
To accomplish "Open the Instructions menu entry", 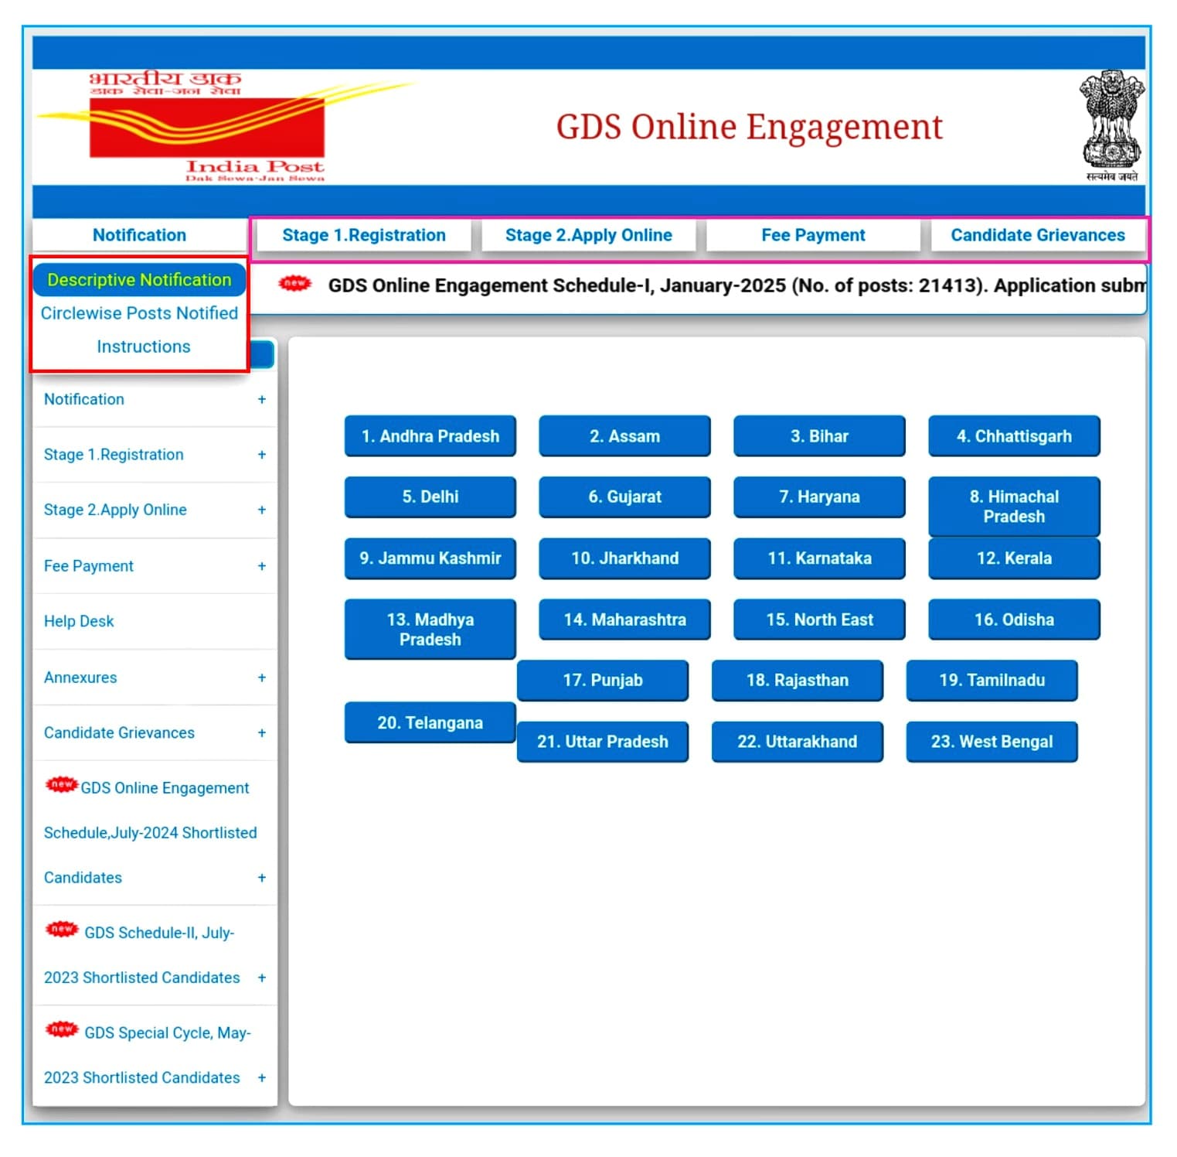I will click(x=143, y=346).
